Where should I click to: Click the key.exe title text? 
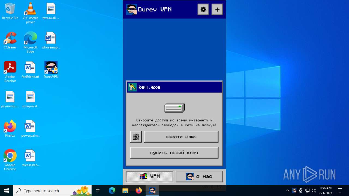149,87
